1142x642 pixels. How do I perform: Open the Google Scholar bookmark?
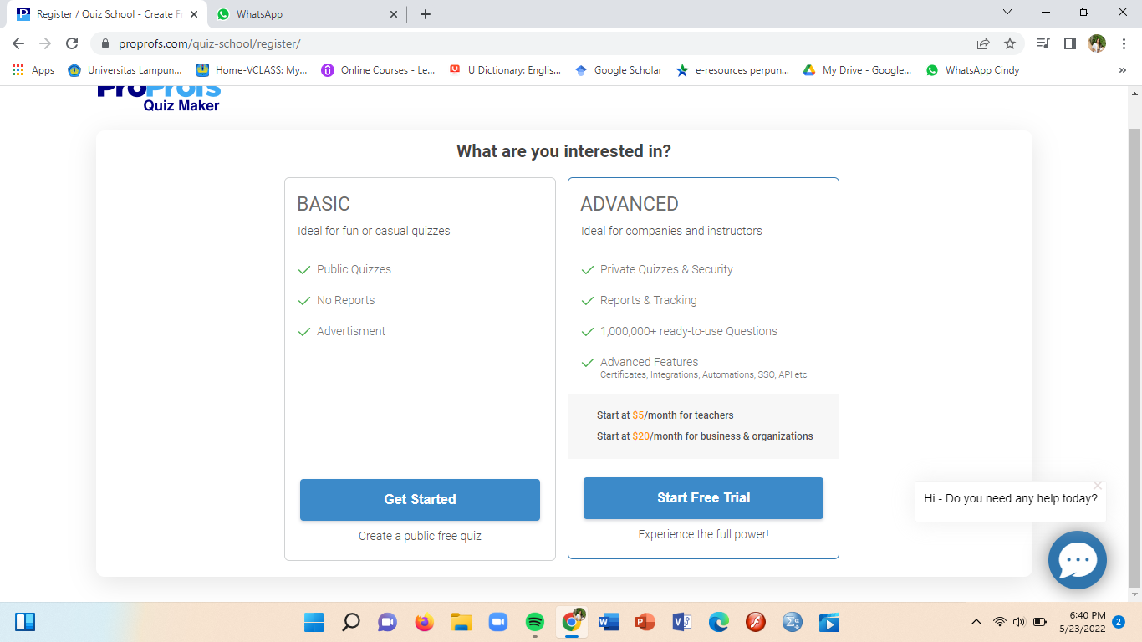(x=619, y=70)
